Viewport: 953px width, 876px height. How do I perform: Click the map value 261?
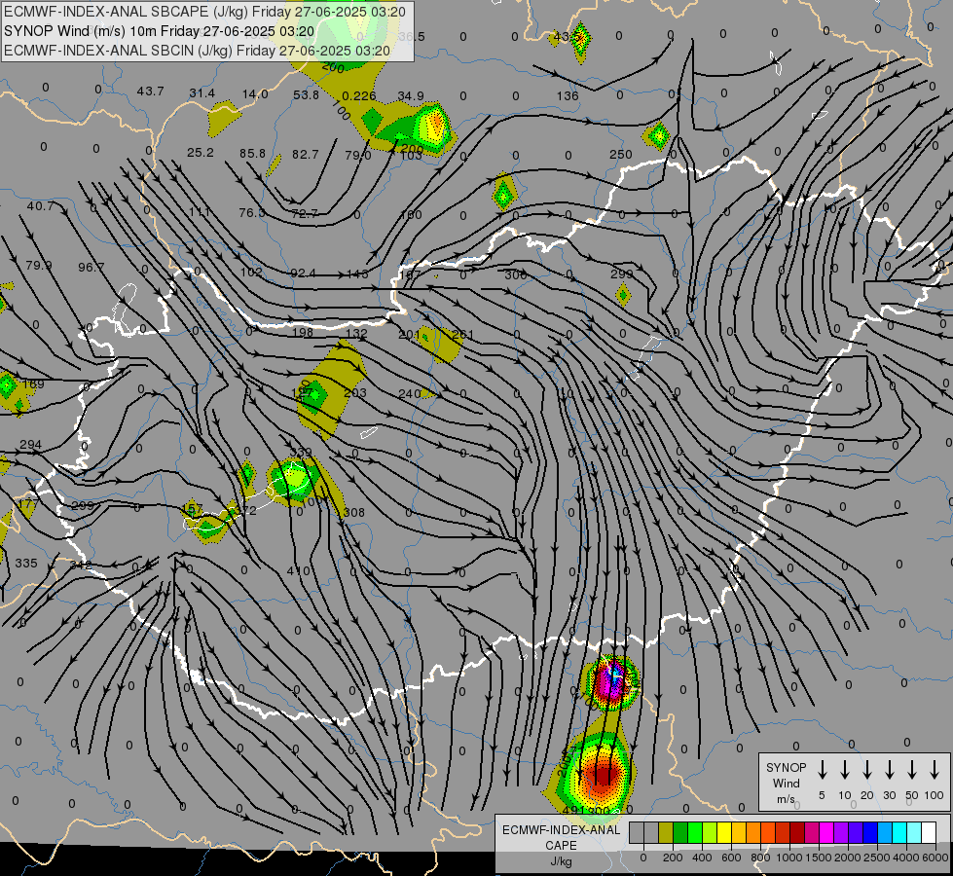[462, 335]
